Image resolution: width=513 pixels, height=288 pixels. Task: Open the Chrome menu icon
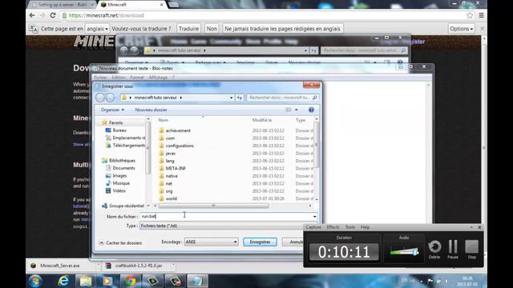tap(481, 15)
